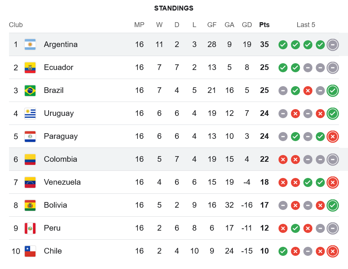The image size is (348, 269).
Task: Click Brazil's latest win result icon
Action: 333,91
